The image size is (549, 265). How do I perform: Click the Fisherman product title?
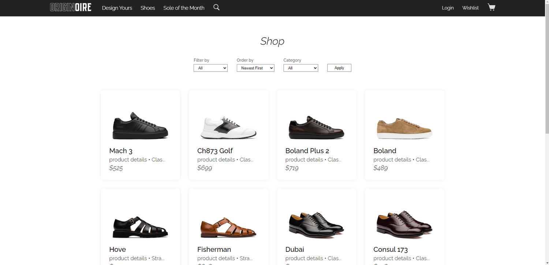[214, 249]
